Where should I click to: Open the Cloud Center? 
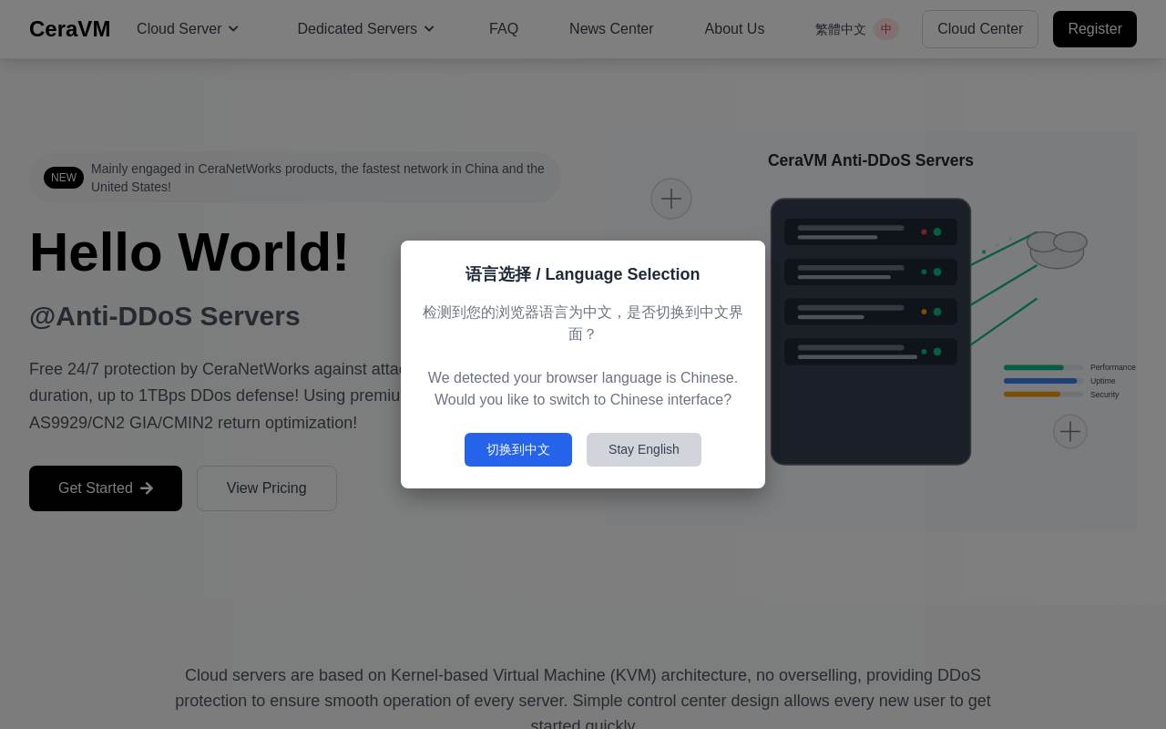coord(980,29)
